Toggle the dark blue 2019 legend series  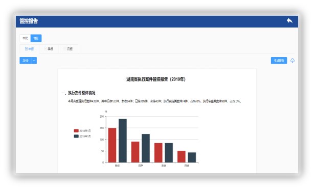(x=82, y=136)
